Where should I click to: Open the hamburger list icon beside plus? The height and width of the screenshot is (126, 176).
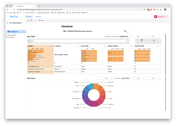tap(31, 20)
